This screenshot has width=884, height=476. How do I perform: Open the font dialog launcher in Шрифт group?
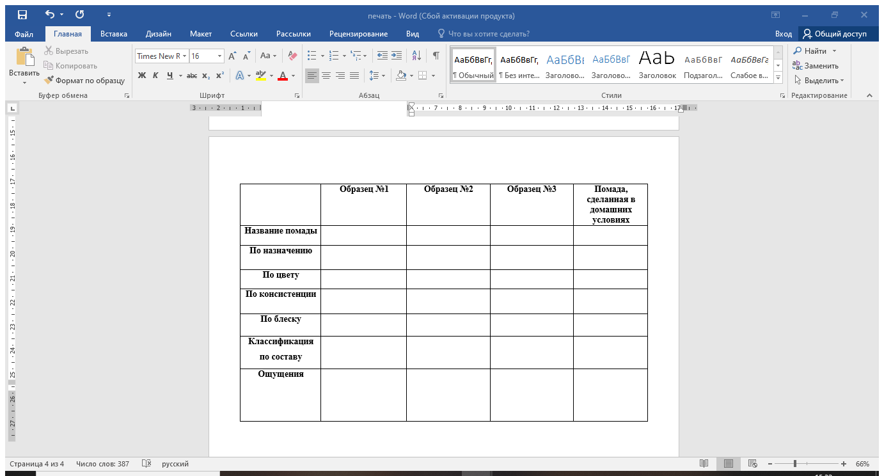click(297, 95)
